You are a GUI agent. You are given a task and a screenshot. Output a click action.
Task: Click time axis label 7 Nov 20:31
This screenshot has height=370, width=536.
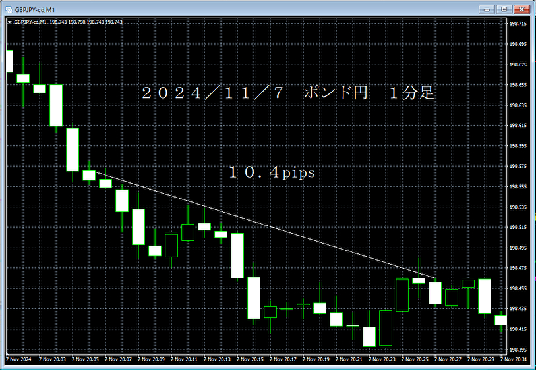point(514,359)
